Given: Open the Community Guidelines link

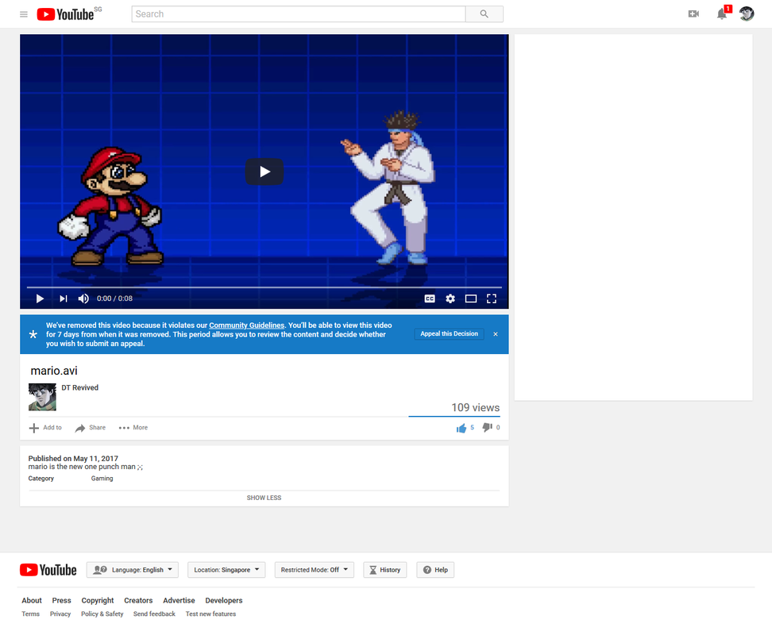Looking at the screenshot, I should (247, 325).
